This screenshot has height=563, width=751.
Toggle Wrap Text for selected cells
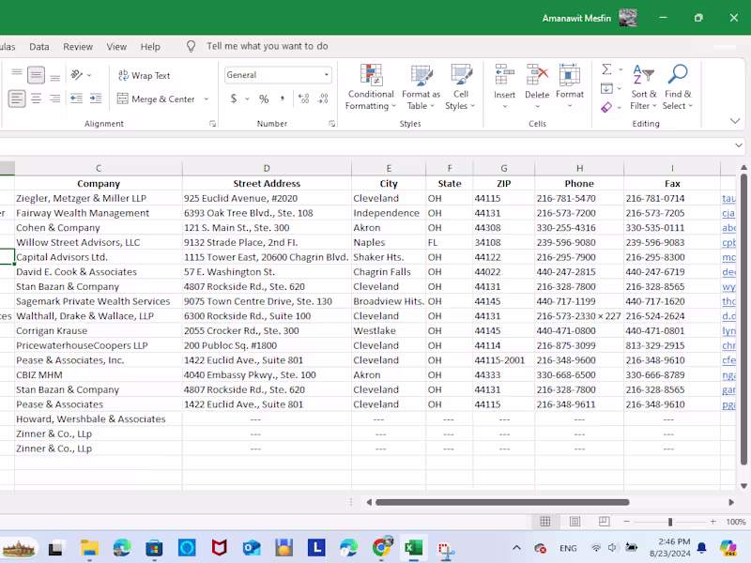coord(144,75)
